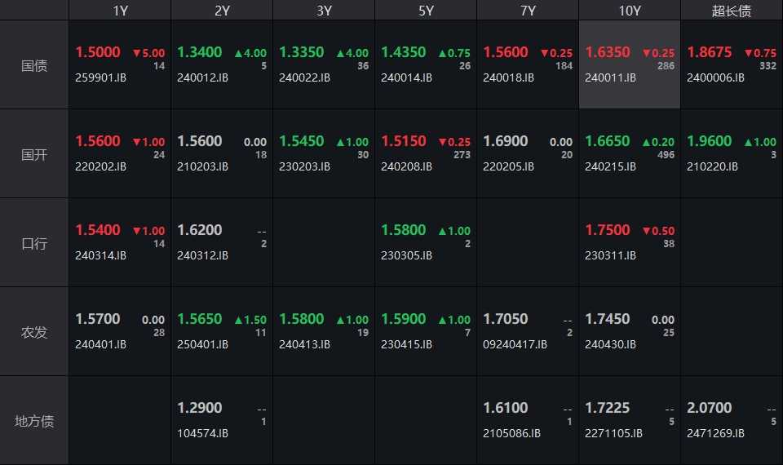Select the 1.7500 yield in 口行 10Y
783x465 pixels.
tap(608, 230)
